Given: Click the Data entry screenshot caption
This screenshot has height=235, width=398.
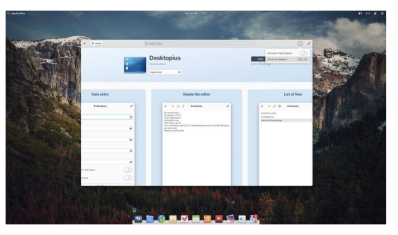Looking at the screenshot, I should [100, 94].
